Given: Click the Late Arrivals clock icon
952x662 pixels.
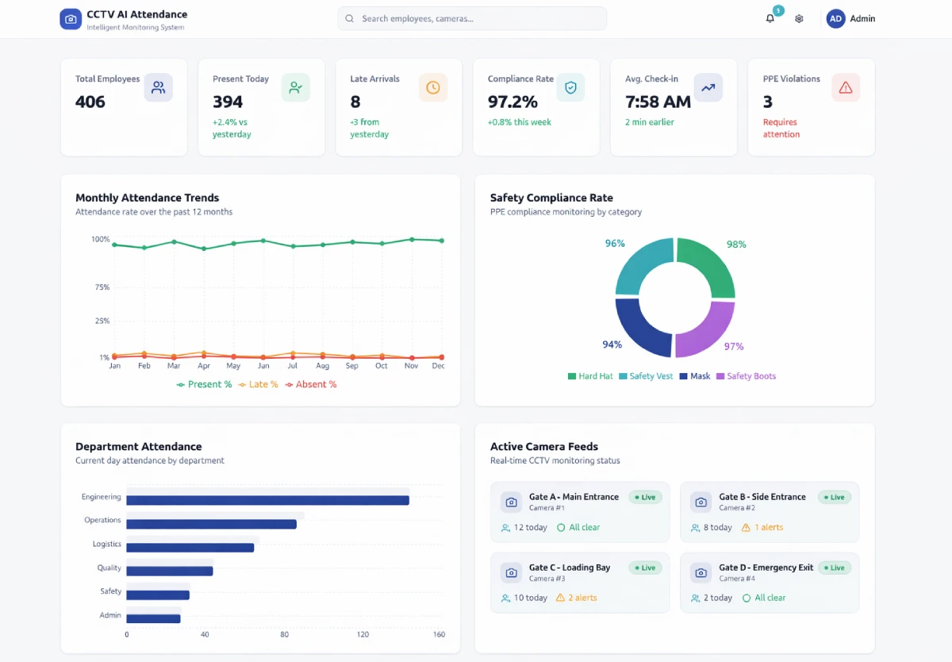Looking at the screenshot, I should 433,87.
